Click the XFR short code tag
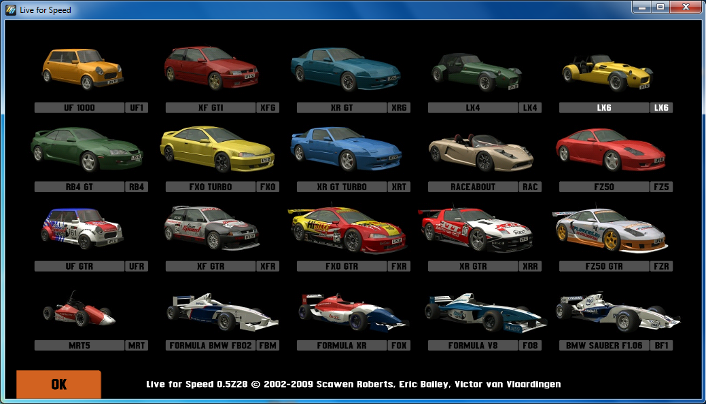706x404 pixels. click(x=268, y=266)
